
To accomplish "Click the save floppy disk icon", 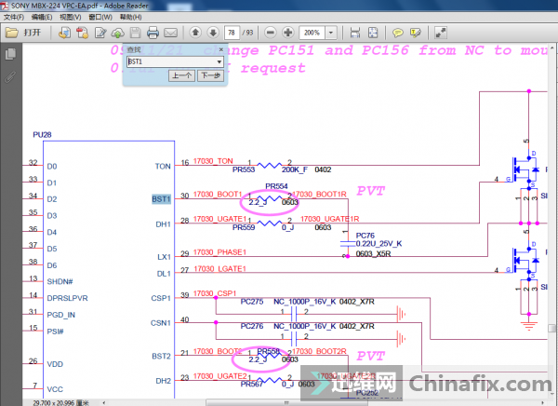I will pos(135,33).
